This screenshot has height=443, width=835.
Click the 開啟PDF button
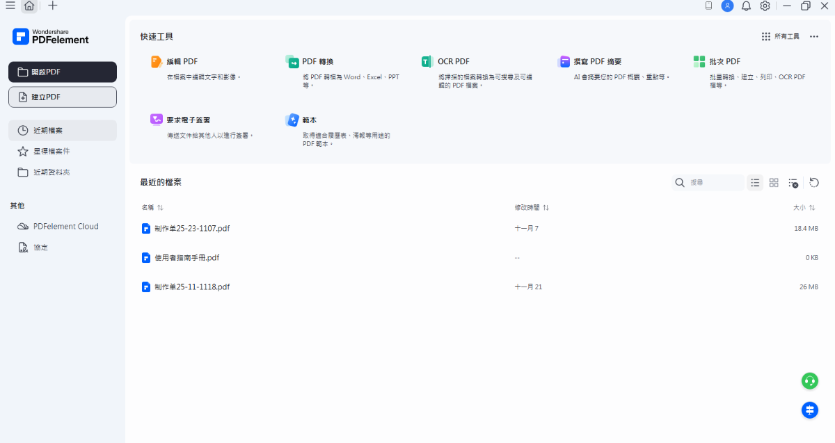pos(63,72)
